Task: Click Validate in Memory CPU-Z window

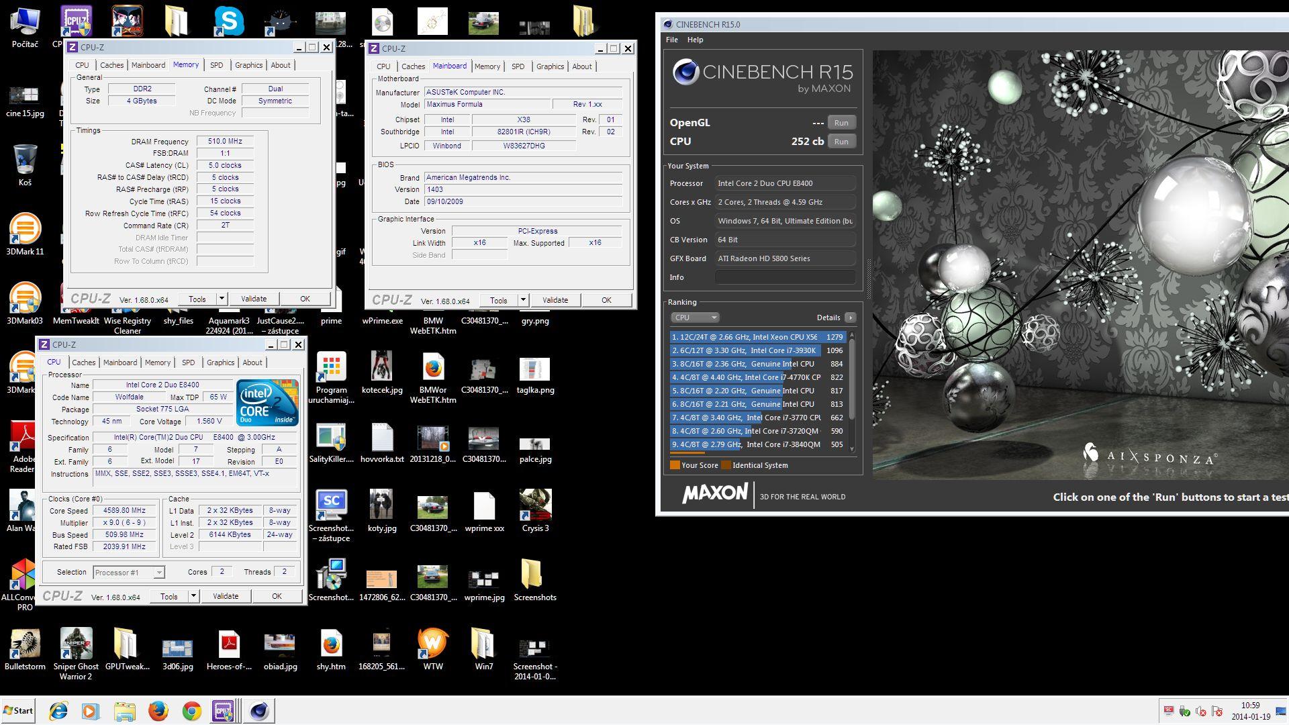Action: pyautogui.click(x=254, y=299)
